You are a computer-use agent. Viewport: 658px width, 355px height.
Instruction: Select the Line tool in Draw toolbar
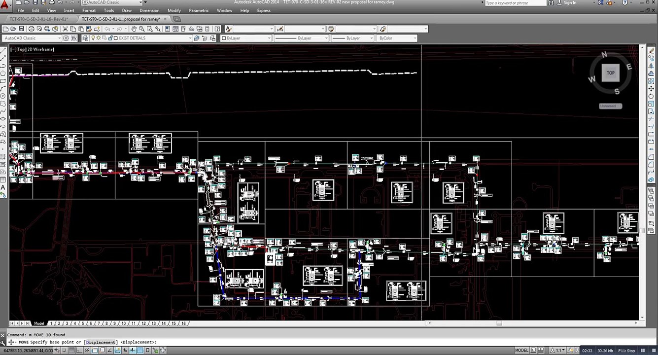coord(3,50)
